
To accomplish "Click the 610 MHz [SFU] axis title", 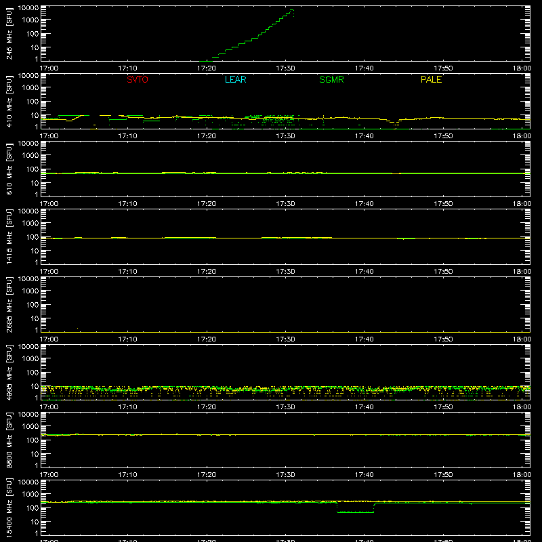I will click(x=9, y=169).
